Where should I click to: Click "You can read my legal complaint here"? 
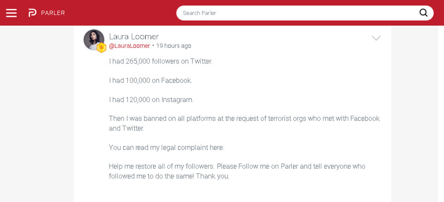166,147
